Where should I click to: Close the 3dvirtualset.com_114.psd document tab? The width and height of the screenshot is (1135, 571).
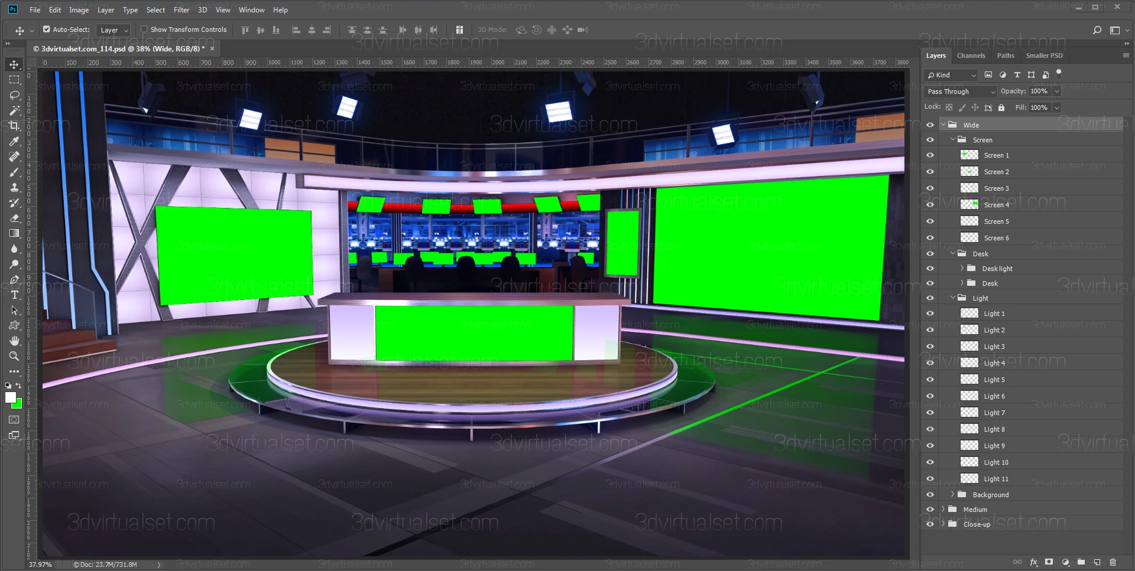(212, 48)
